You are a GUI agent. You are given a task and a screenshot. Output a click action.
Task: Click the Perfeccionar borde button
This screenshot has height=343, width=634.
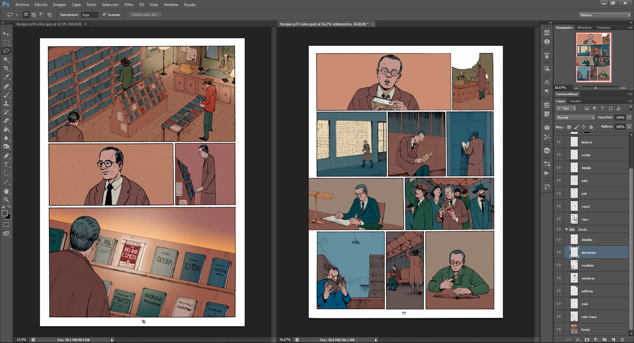tap(145, 15)
